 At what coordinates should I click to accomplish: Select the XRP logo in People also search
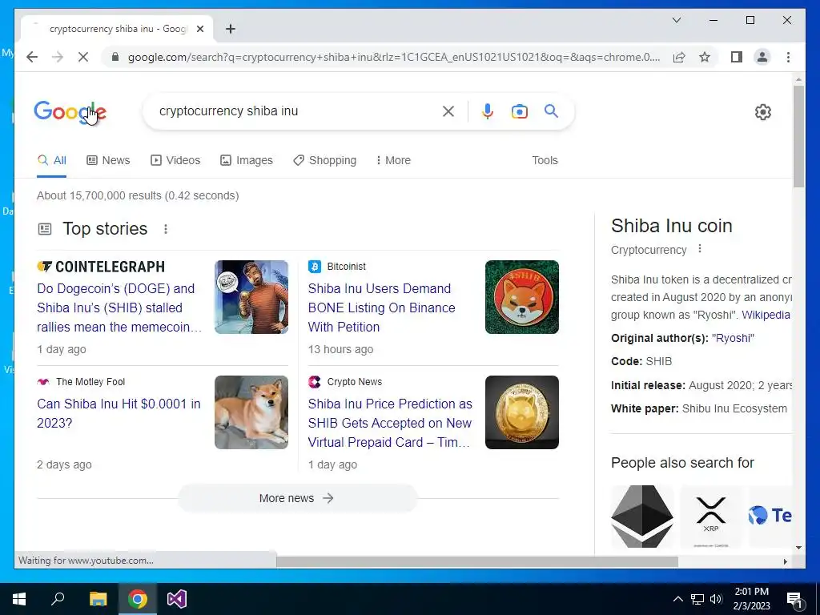711,517
